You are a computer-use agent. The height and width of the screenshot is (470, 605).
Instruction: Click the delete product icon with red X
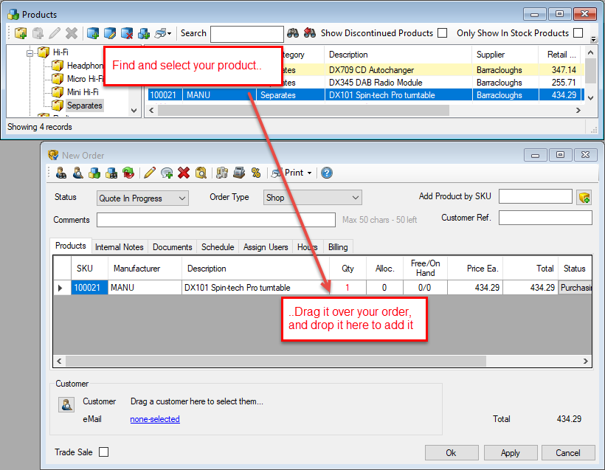point(127,33)
